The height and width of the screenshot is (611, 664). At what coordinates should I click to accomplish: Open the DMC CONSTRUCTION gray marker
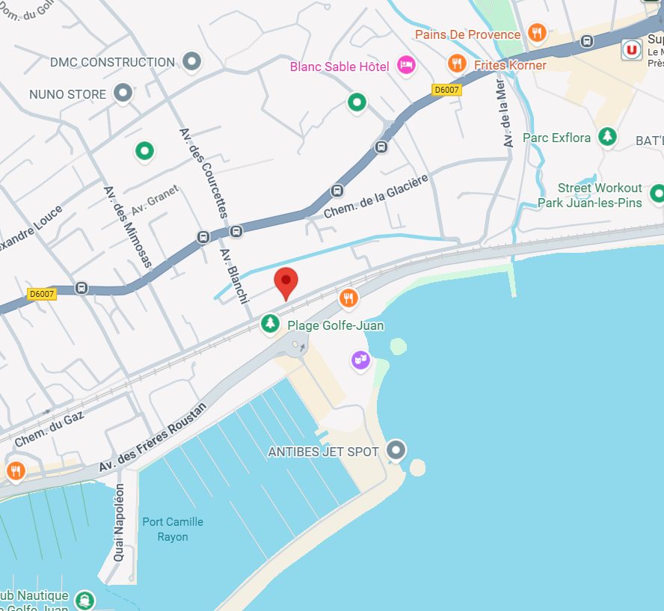(x=192, y=61)
